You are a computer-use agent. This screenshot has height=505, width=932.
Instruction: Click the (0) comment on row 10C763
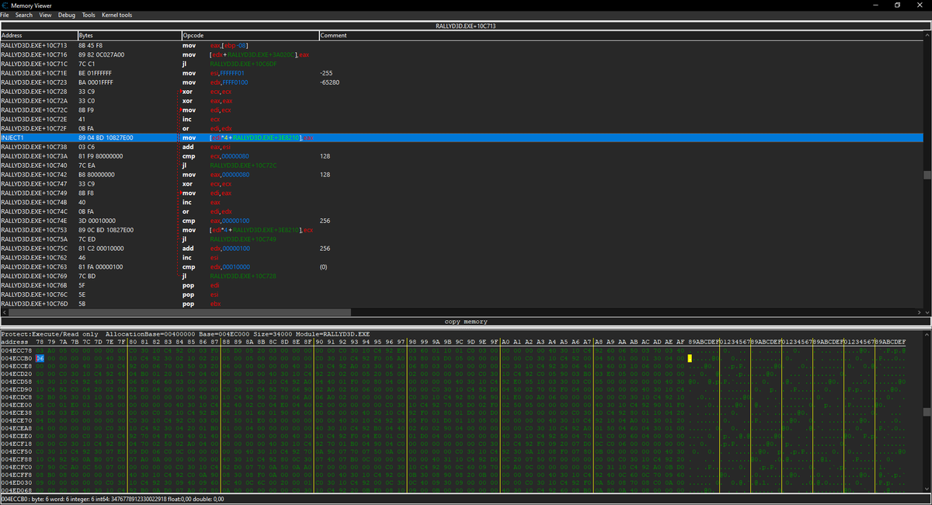click(x=324, y=267)
